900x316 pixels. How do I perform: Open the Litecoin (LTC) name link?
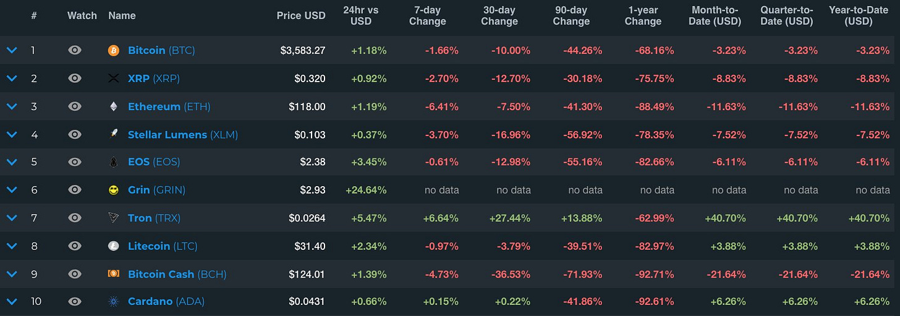(x=163, y=246)
